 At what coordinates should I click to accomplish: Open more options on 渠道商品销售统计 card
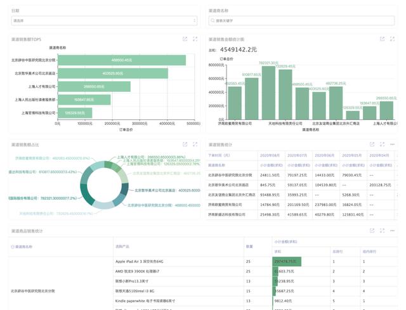point(392,230)
